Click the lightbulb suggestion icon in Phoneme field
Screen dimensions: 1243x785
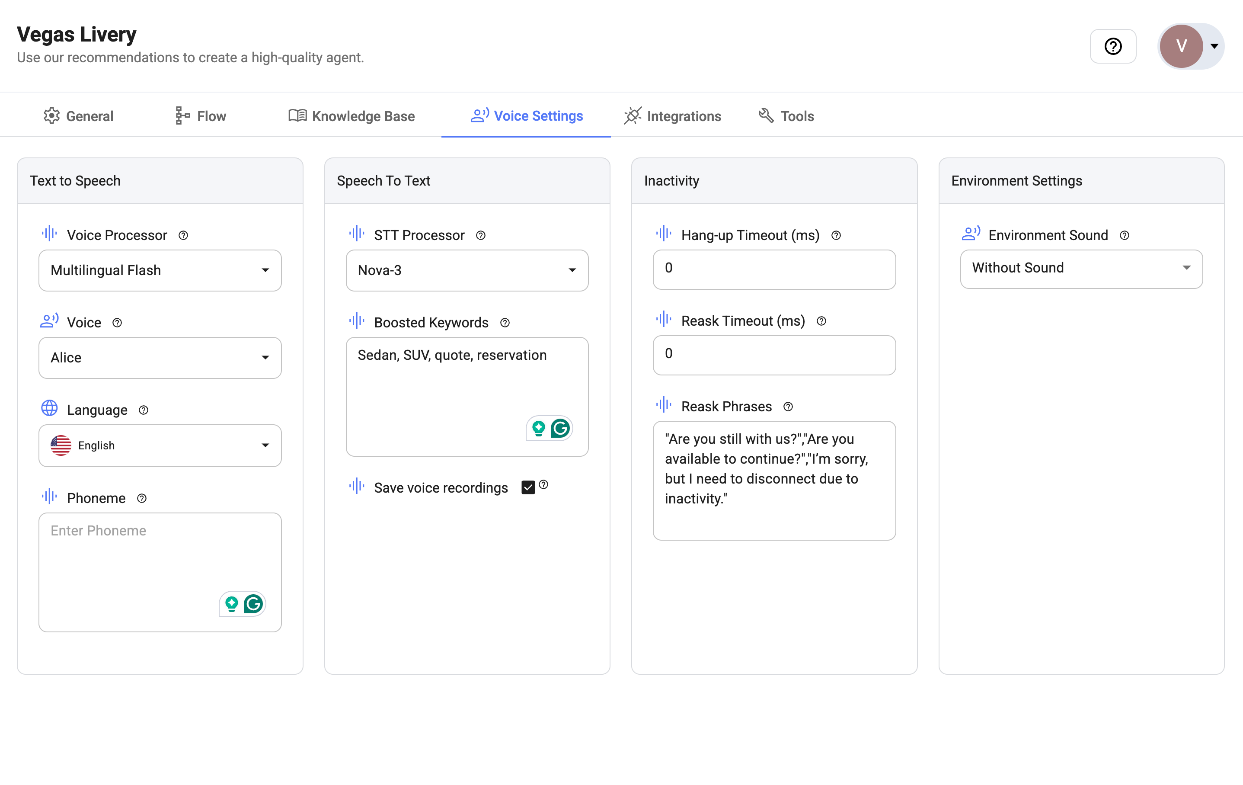coord(231,604)
